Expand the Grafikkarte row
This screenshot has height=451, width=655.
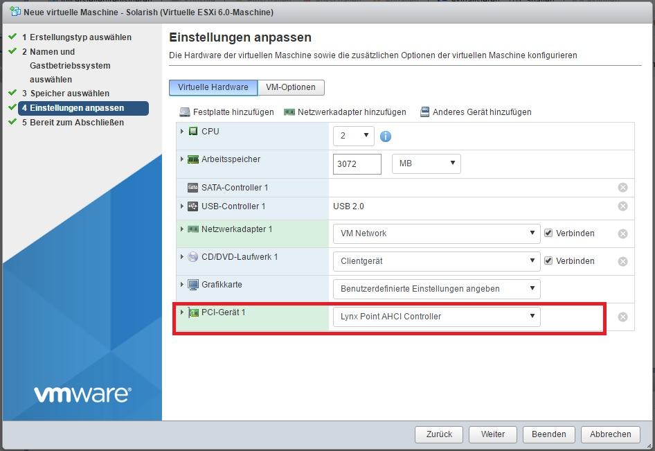pos(182,284)
